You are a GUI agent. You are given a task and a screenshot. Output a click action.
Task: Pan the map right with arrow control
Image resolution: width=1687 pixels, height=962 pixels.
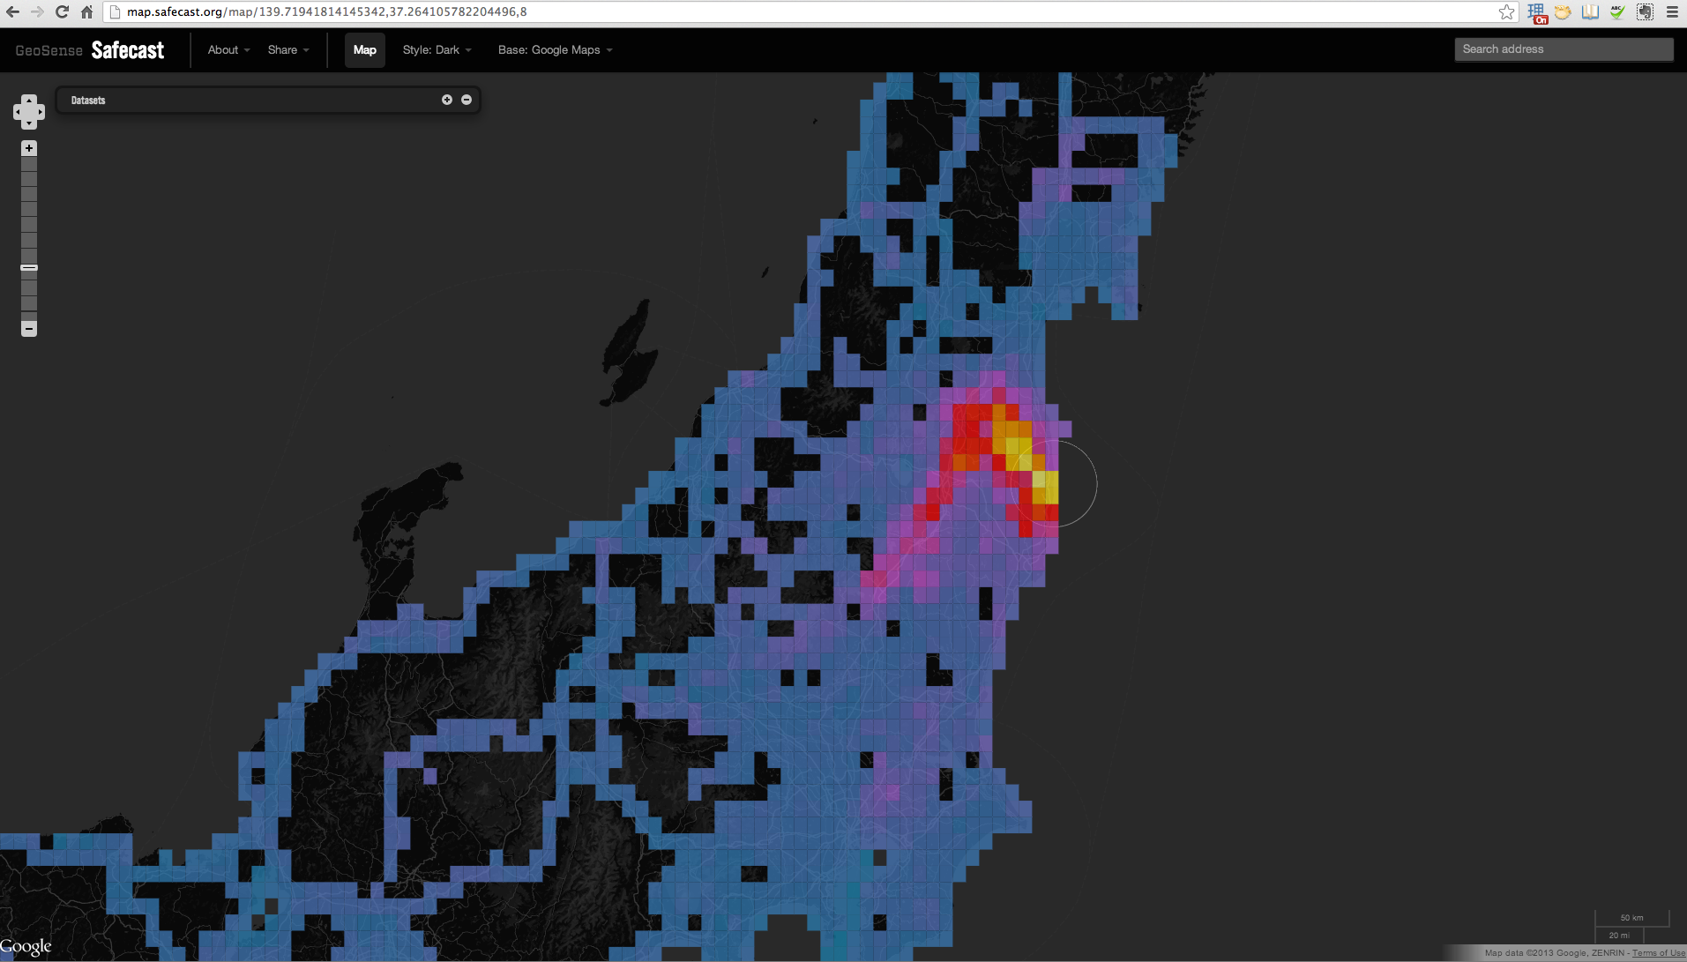click(x=41, y=112)
